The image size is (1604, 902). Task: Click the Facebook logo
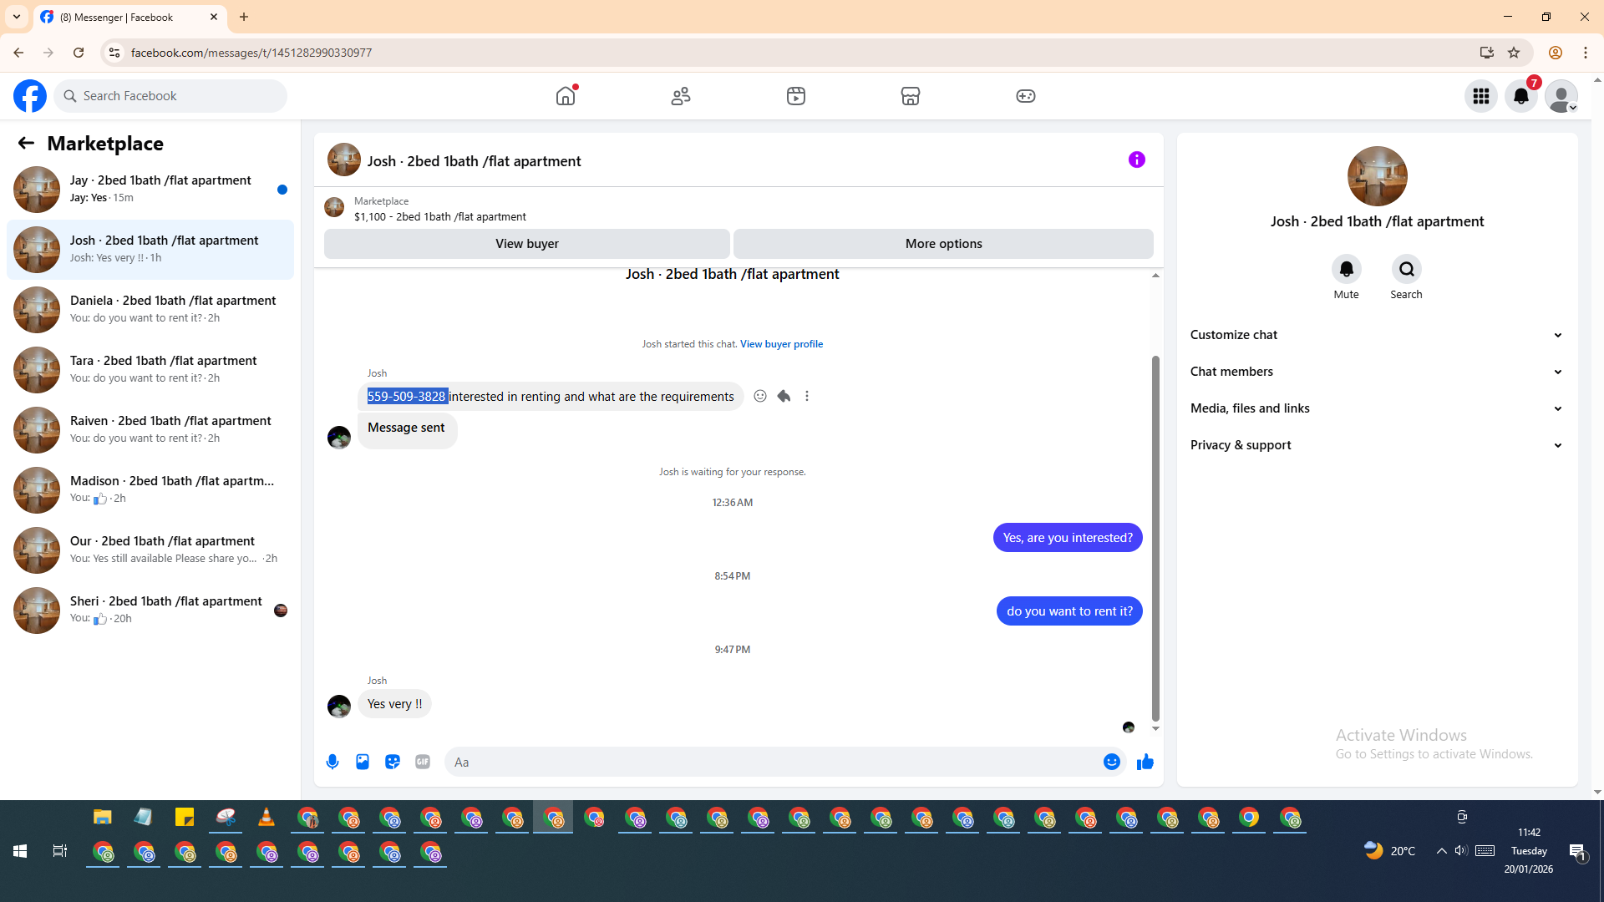click(x=30, y=96)
